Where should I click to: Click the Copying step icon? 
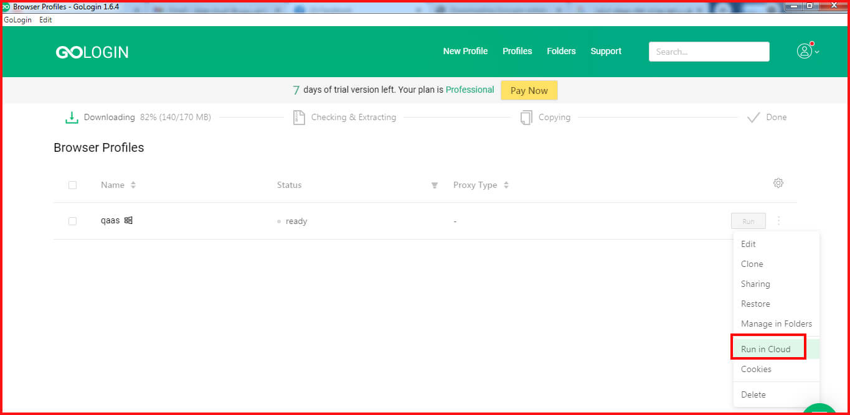tap(526, 117)
